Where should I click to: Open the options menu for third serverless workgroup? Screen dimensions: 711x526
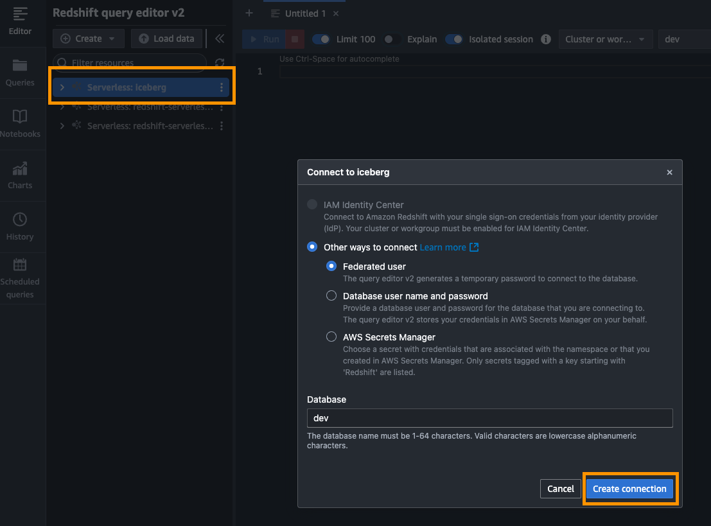[x=222, y=126]
